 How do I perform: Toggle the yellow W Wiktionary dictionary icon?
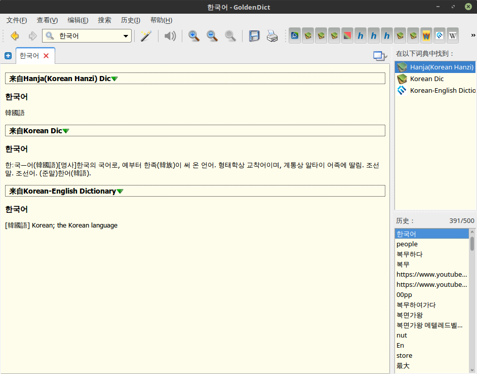[x=426, y=35]
